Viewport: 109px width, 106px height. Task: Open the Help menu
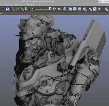point(40,5)
